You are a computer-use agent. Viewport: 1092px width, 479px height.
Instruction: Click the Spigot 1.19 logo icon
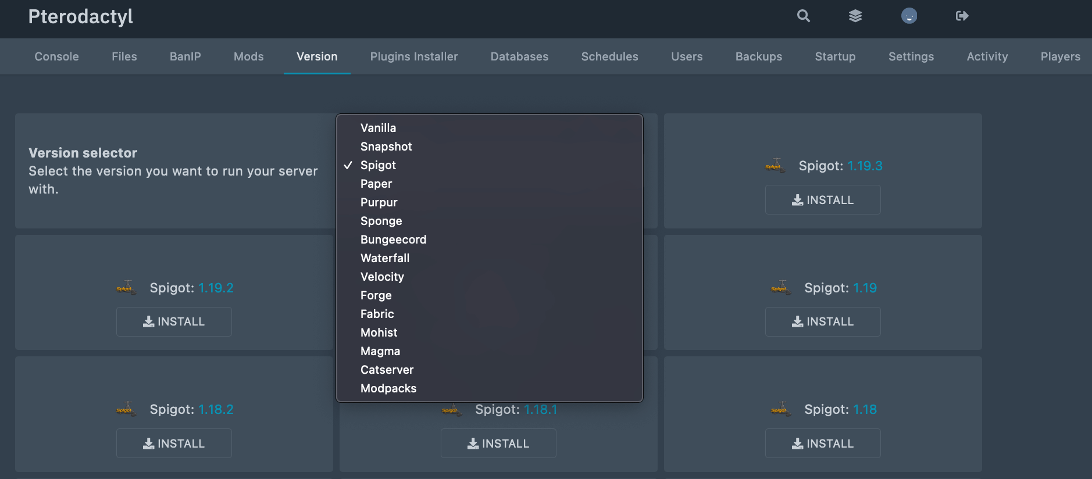[780, 288]
